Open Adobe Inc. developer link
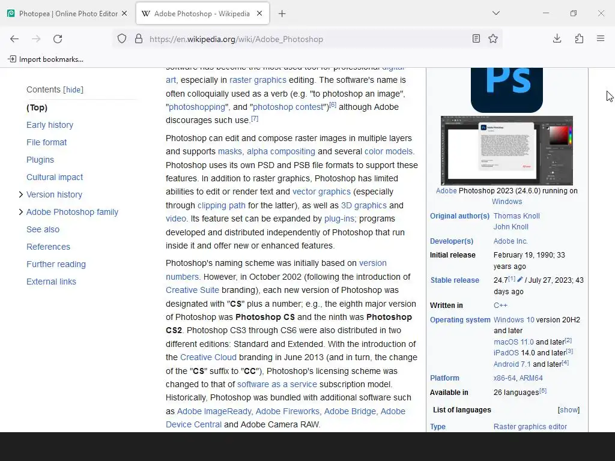This screenshot has width=615, height=461. 510,241
